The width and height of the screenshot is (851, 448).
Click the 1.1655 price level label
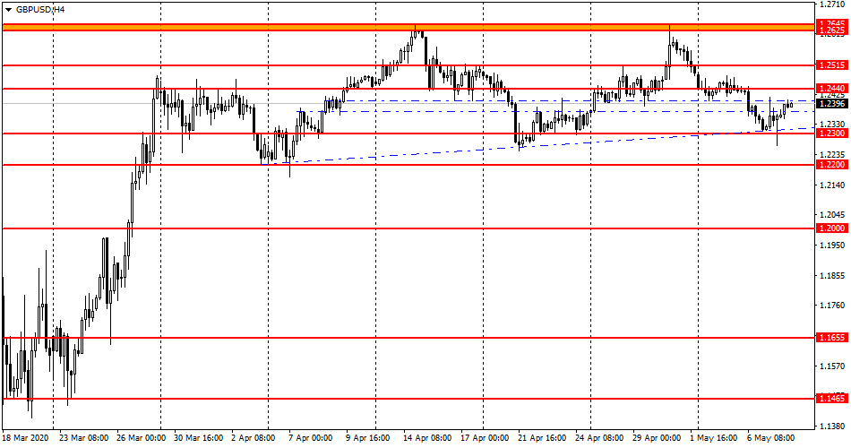832,338
